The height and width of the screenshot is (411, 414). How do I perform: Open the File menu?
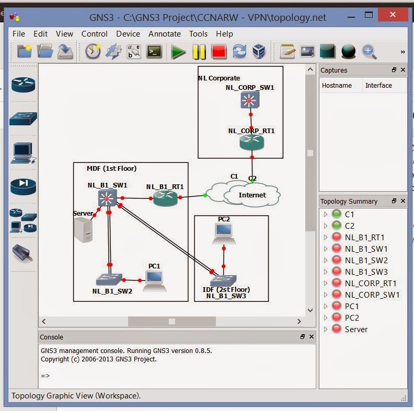click(x=19, y=34)
